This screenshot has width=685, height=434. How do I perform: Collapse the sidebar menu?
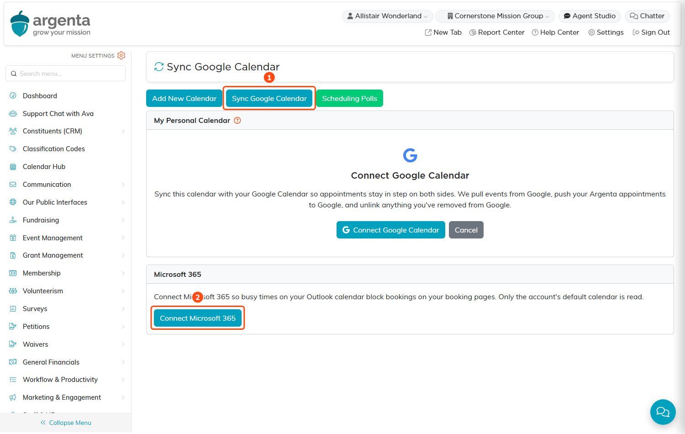tap(66, 423)
